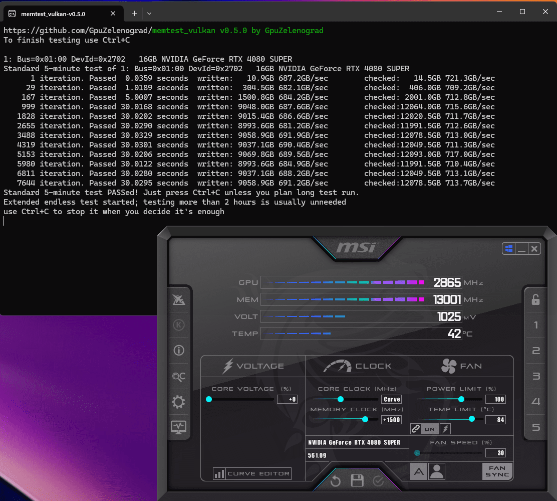Screen dimensions: 557x501
Task: Minimize the MSI Afterburner window
Action: coord(521,249)
